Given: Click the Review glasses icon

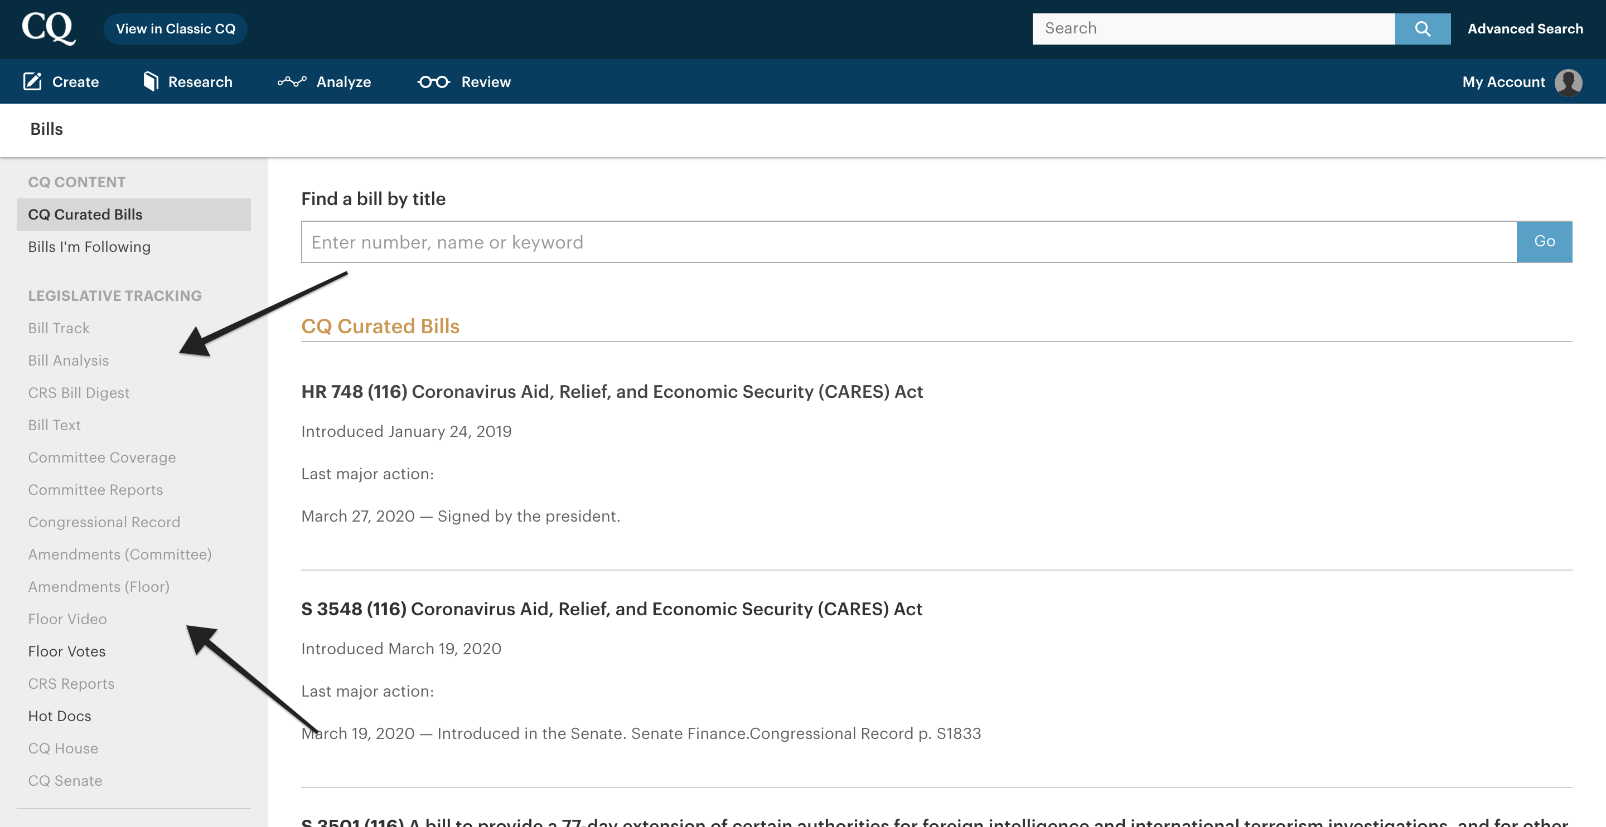Looking at the screenshot, I should click(433, 81).
